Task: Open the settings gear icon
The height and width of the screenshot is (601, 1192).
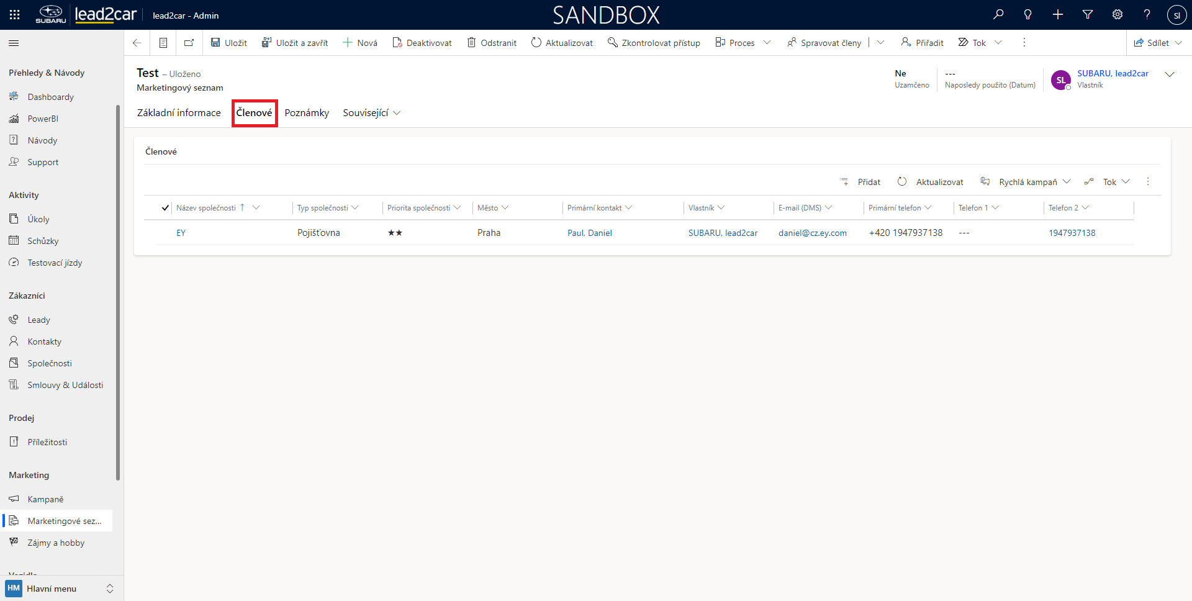Action: tap(1117, 15)
